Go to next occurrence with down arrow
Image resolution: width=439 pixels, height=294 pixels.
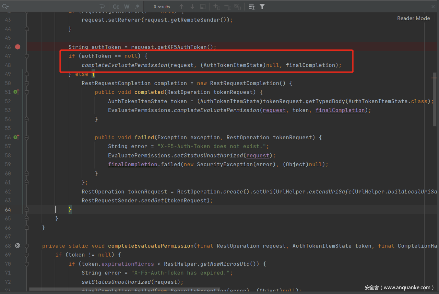[192, 7]
